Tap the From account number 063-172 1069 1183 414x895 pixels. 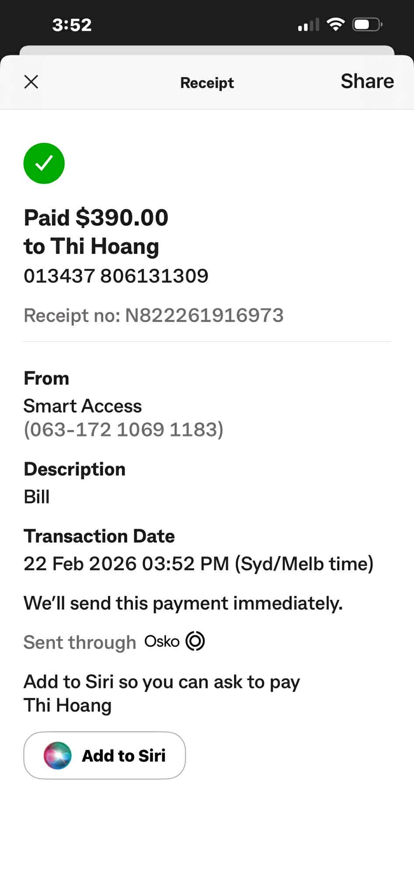(124, 429)
